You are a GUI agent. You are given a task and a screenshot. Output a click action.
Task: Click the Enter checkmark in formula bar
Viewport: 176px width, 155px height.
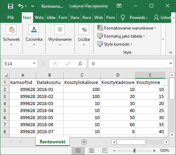pos(68,64)
